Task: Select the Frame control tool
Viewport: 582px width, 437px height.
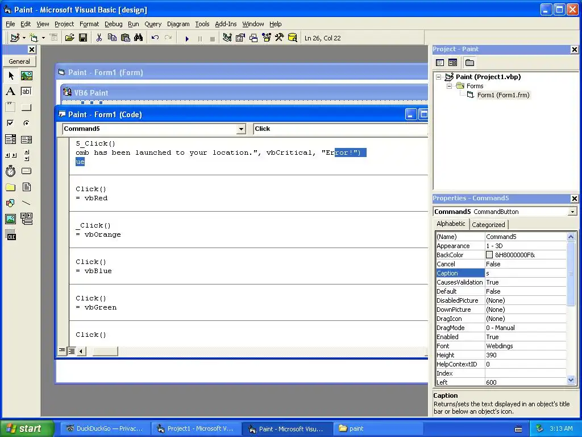Action: click(x=11, y=108)
